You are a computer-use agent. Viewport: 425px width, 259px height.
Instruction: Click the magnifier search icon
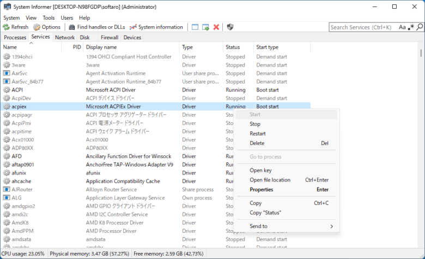coord(420,27)
